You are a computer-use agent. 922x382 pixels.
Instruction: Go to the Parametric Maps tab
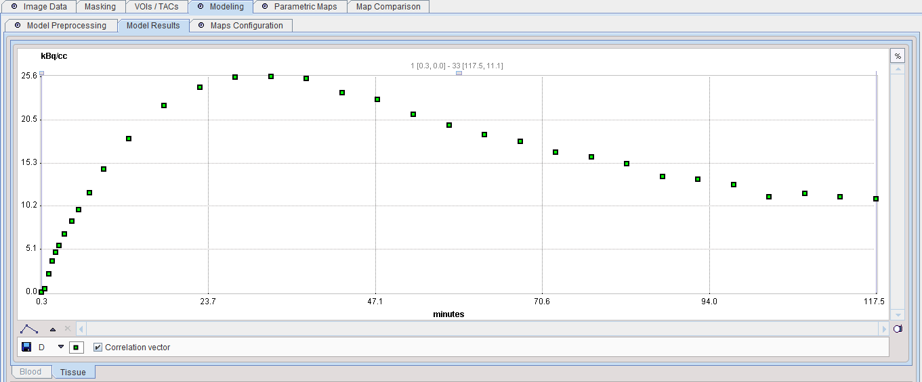[x=299, y=7]
